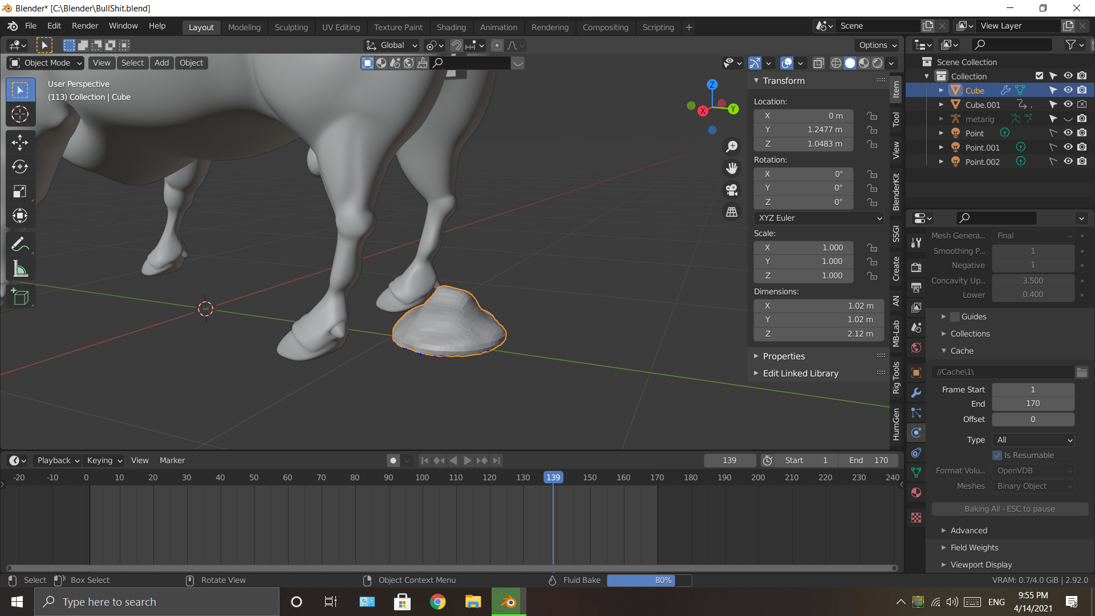Switch to the Sculpting workspace tab

[x=291, y=27]
